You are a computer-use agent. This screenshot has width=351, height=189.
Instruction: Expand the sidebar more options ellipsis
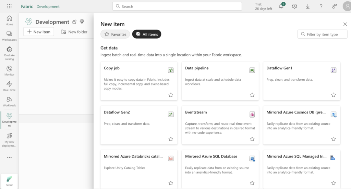9,157
